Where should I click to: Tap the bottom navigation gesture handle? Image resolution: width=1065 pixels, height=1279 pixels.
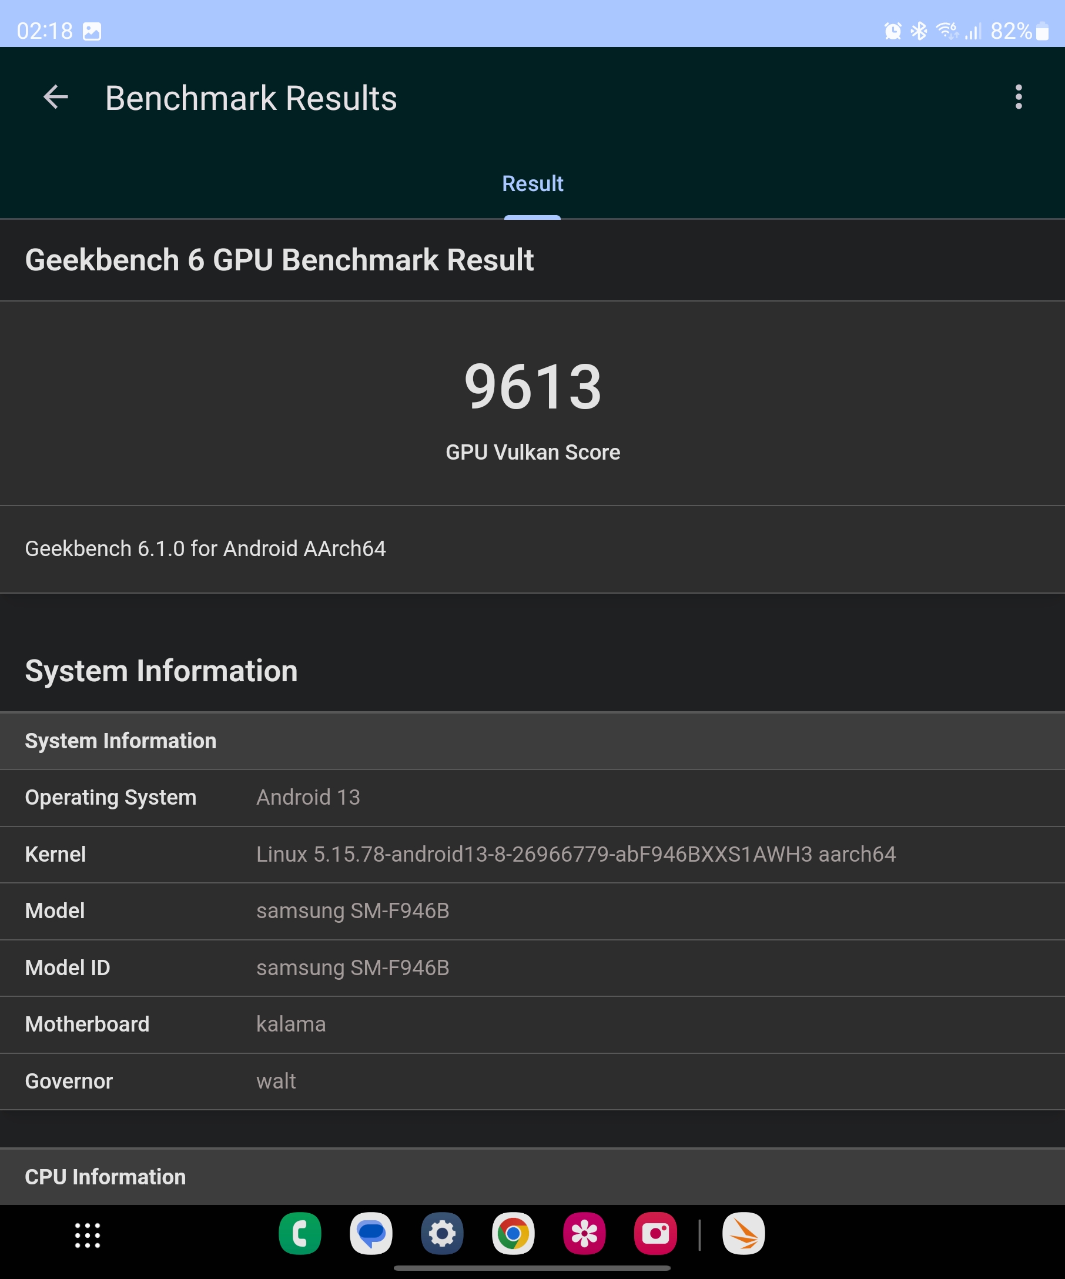(532, 1268)
